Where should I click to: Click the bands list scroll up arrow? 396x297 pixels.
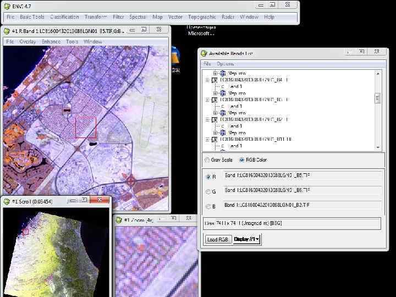(x=378, y=74)
